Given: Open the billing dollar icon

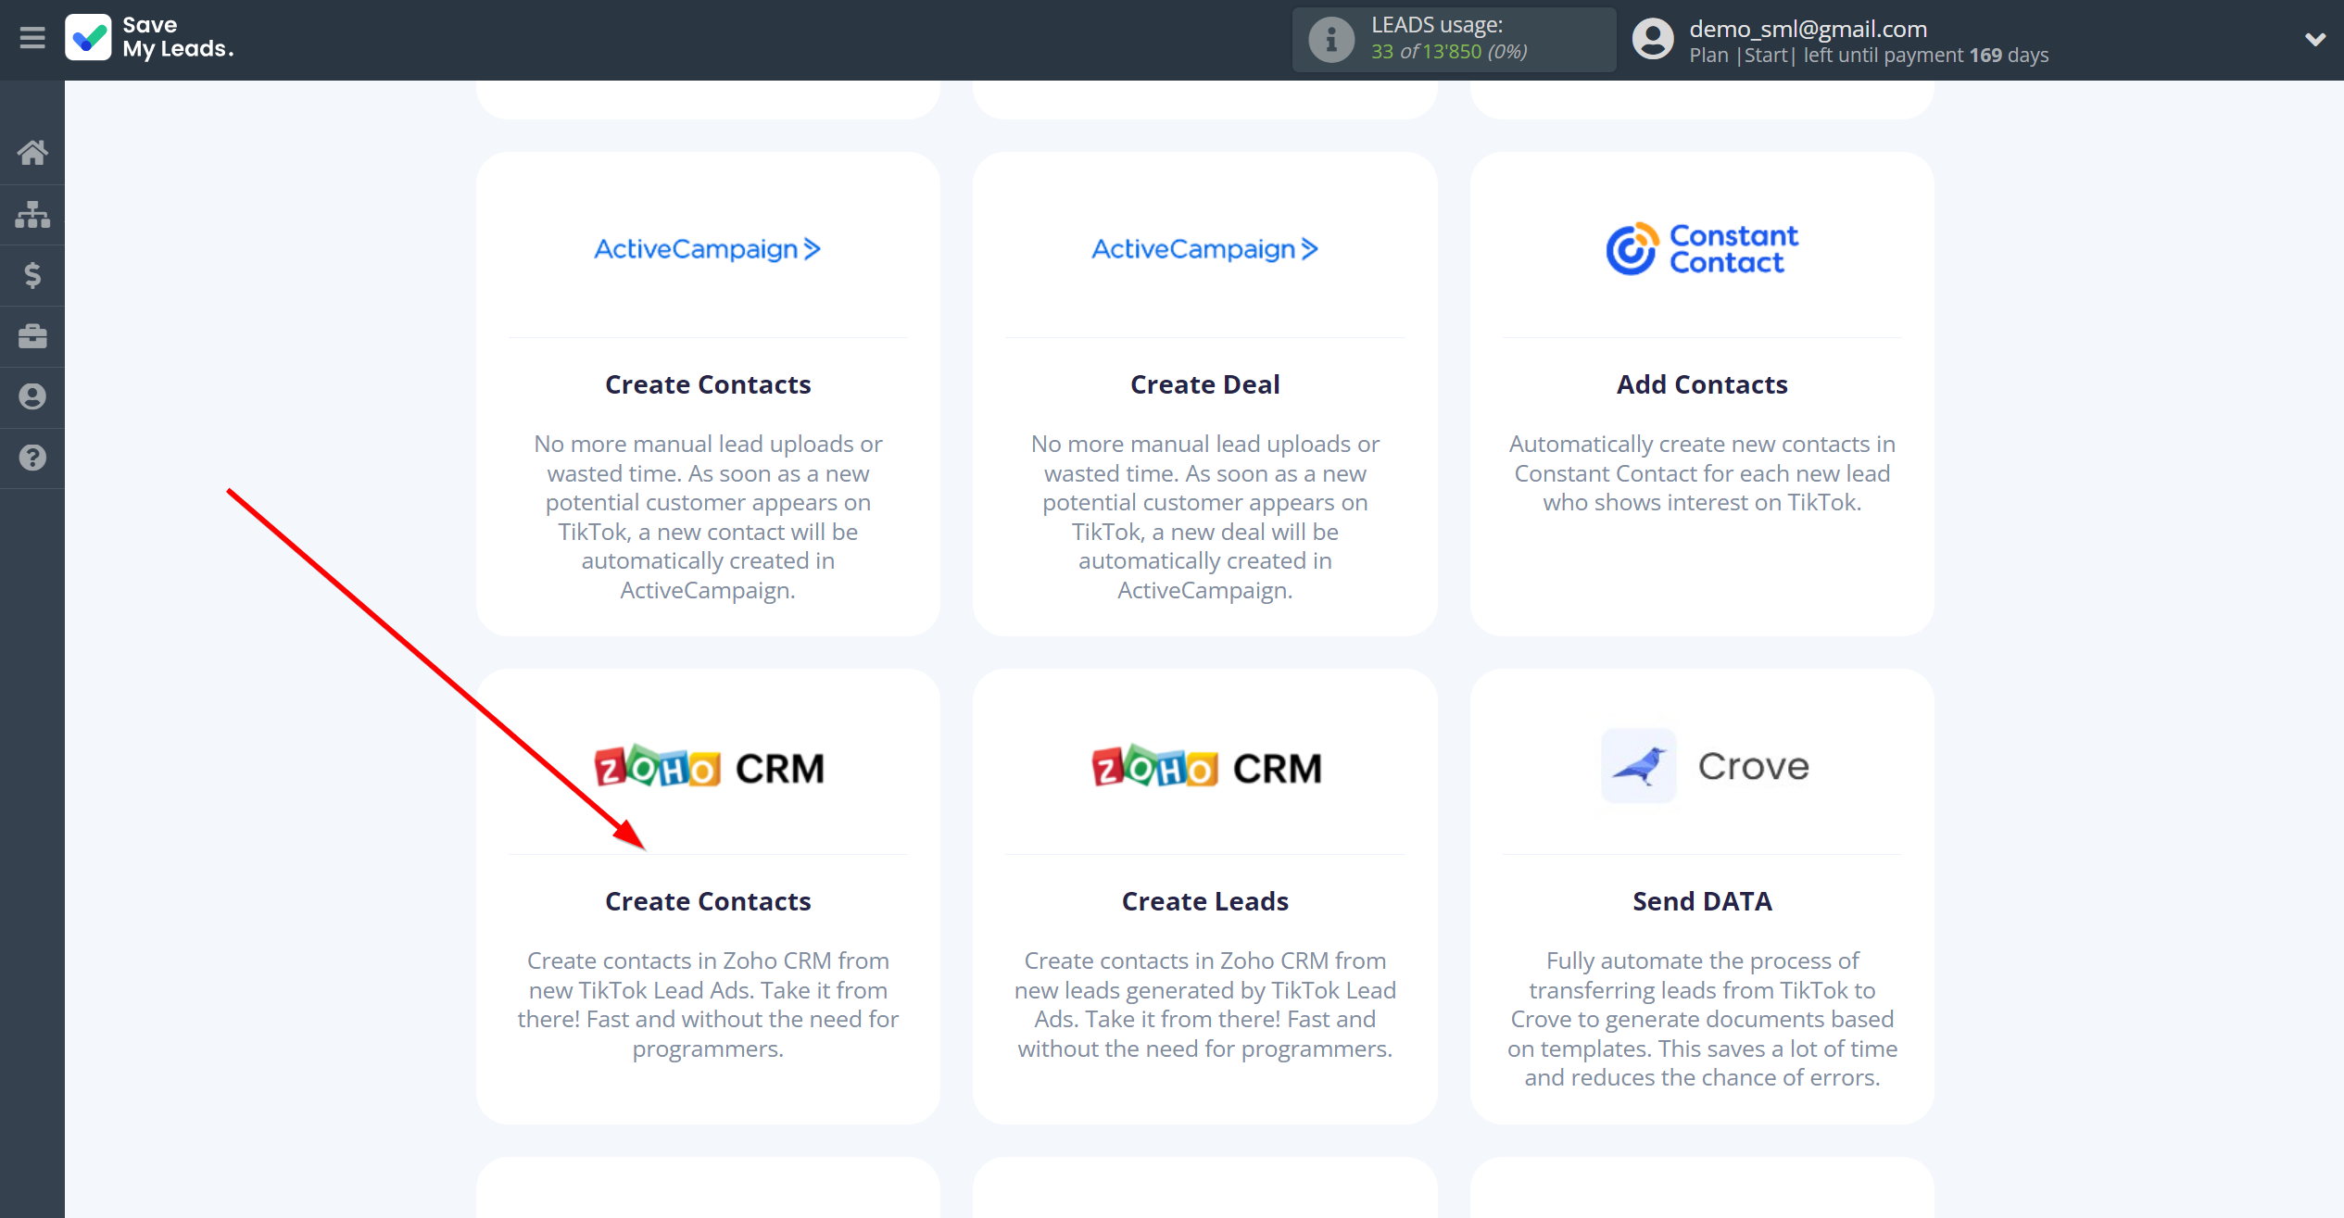Looking at the screenshot, I should click(32, 275).
